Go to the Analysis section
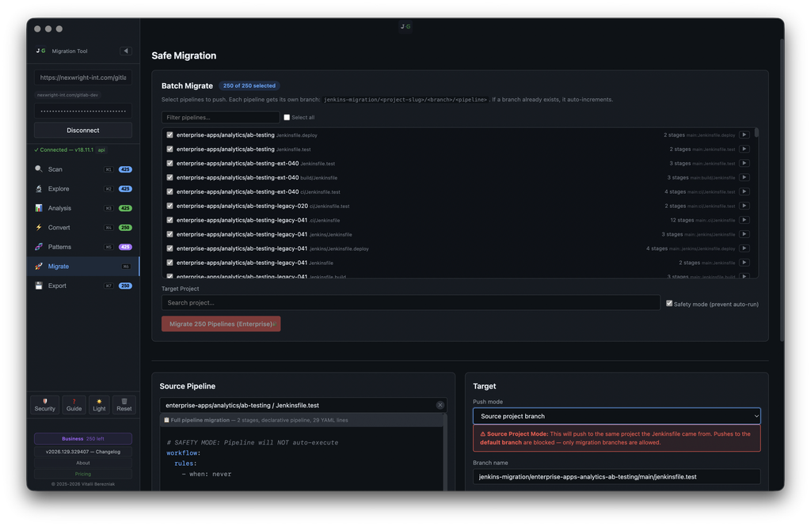The image size is (811, 526). pyautogui.click(x=82, y=208)
